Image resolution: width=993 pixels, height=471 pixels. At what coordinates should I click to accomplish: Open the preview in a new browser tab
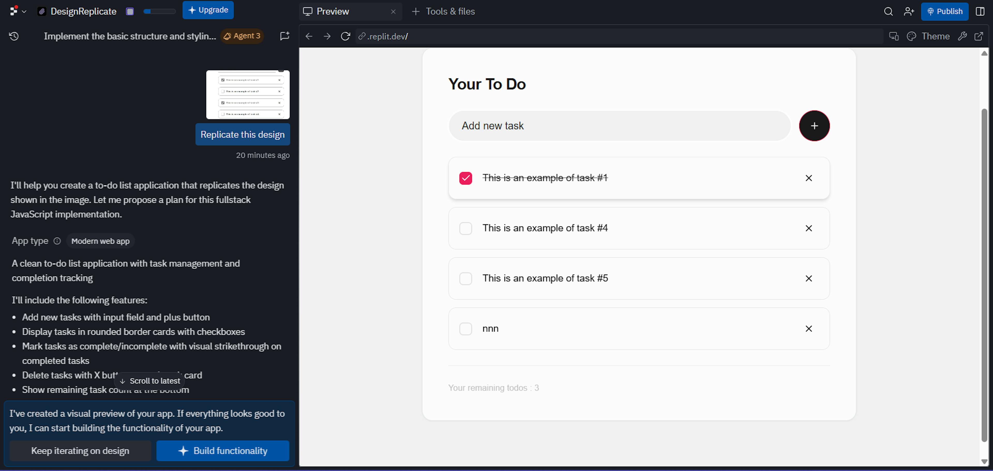[x=979, y=36]
